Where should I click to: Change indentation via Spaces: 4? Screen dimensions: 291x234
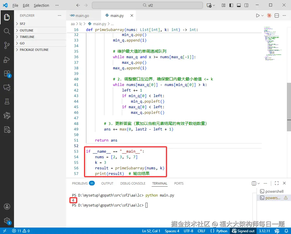(x=172, y=231)
